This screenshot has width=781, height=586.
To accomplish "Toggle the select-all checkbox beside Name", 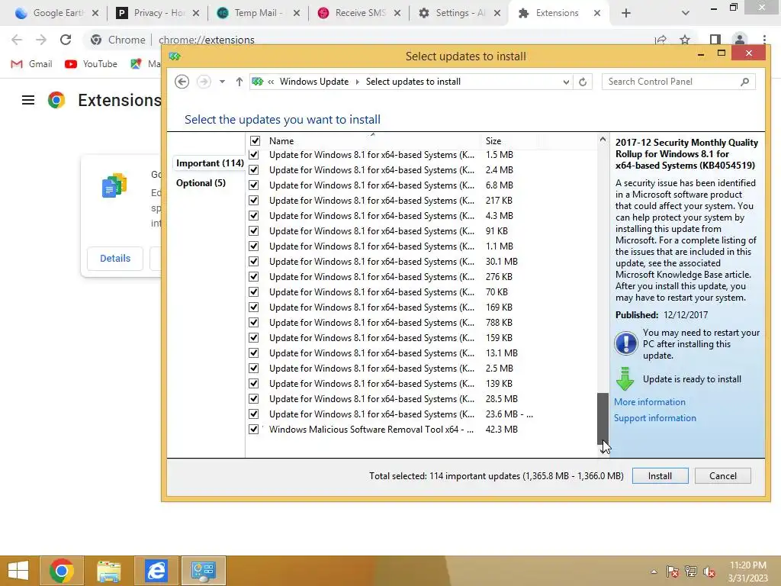I will pos(255,141).
